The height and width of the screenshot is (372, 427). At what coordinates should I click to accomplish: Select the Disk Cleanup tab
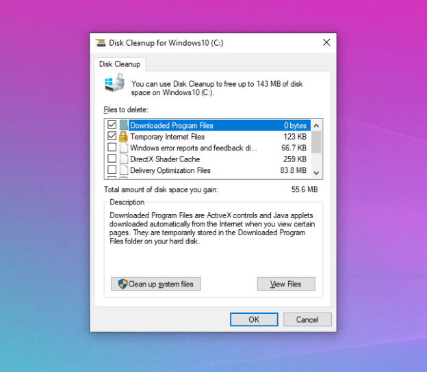[120, 64]
